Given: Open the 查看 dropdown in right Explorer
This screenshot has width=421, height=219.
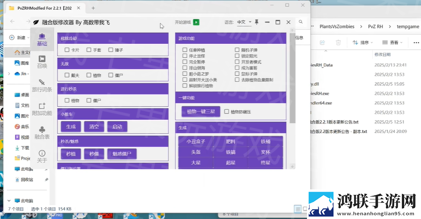Looking at the screenshot, I should click(392, 42).
